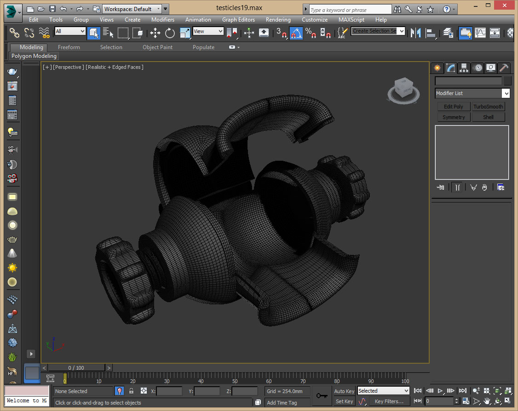Open Key Filters dialog
Image resolution: width=518 pixels, height=411 pixels.
(389, 401)
